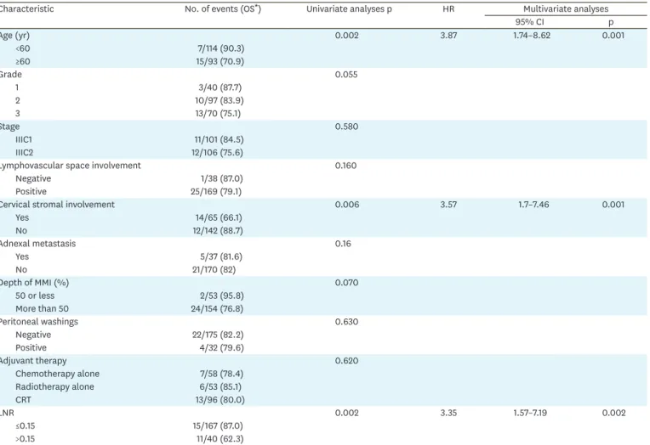Click the 'HR' column header
The width and height of the screenshot is (650, 445).
[448, 9]
